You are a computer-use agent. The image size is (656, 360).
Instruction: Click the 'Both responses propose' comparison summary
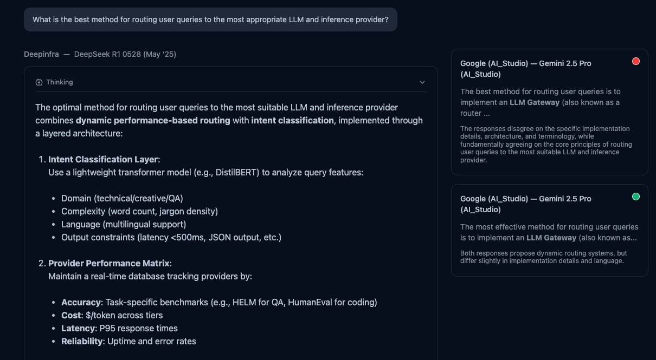(544, 257)
